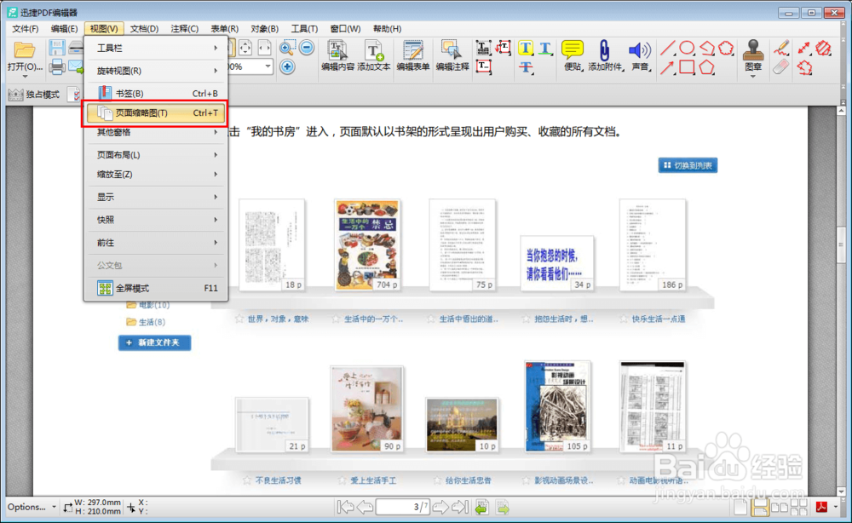Click the underline text T icon
Image resolution: width=852 pixels, height=523 pixels.
[545, 49]
